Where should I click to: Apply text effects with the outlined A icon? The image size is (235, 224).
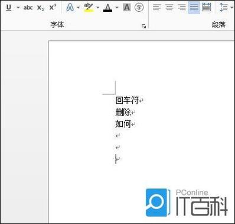tap(70, 8)
